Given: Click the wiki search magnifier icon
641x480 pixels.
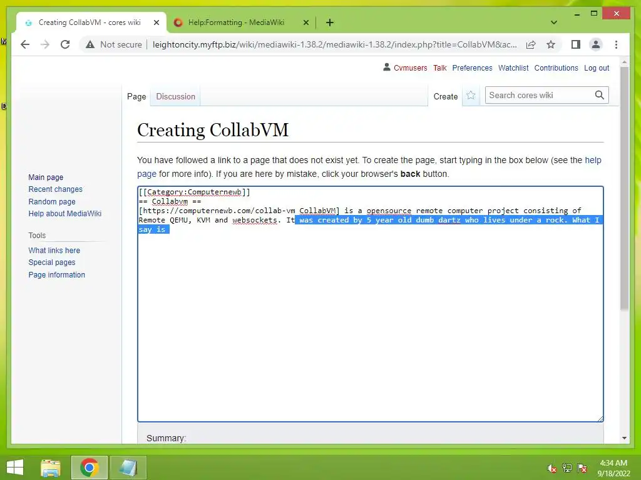Looking at the screenshot, I should (x=599, y=95).
